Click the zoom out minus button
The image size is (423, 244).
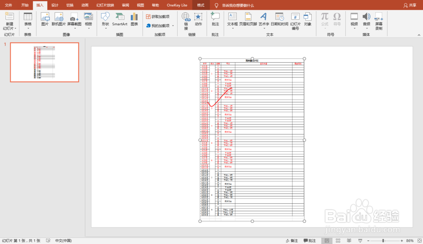click(368, 241)
